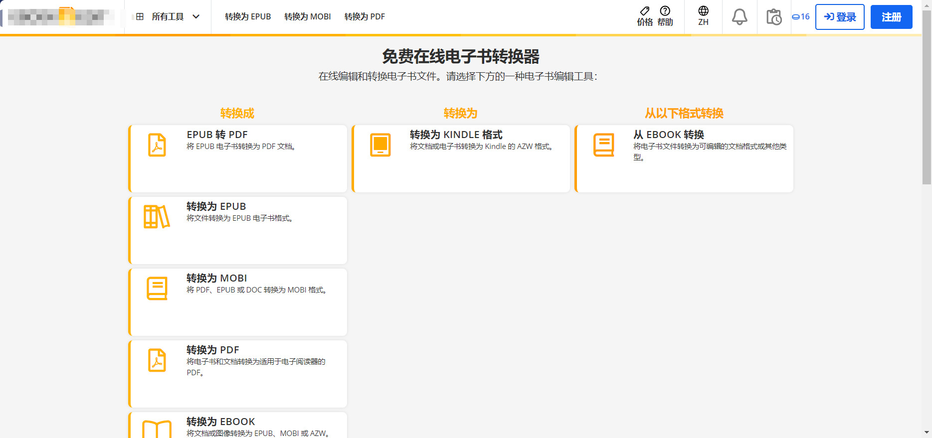Click the chevron next to 所有工具

(x=196, y=17)
